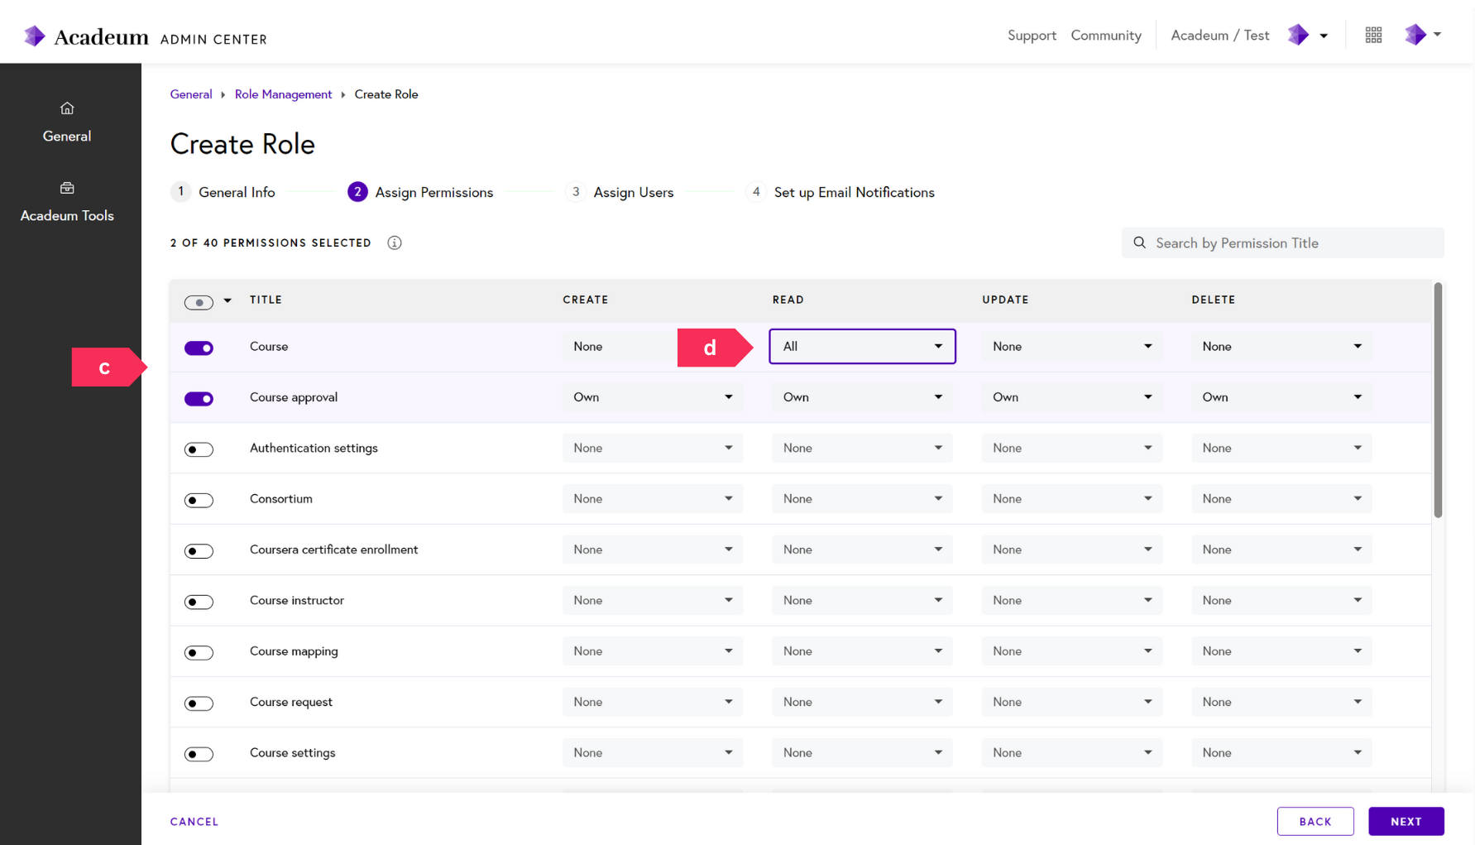Open the user profile diamond avatar
Screen dimensions: 1475x845
(x=1415, y=35)
